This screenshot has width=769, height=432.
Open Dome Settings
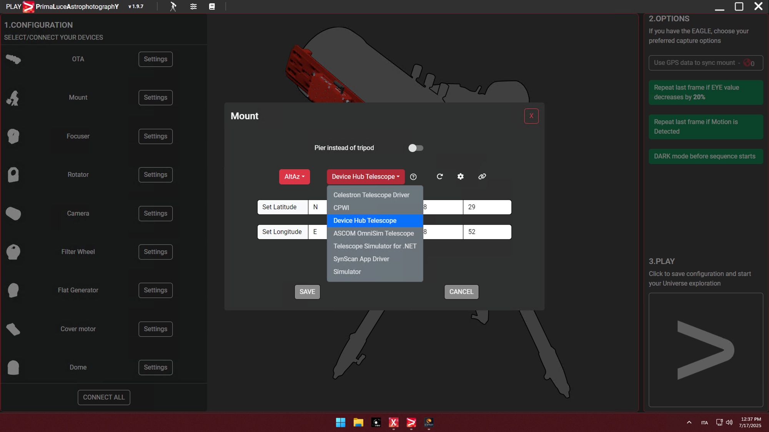pyautogui.click(x=155, y=367)
